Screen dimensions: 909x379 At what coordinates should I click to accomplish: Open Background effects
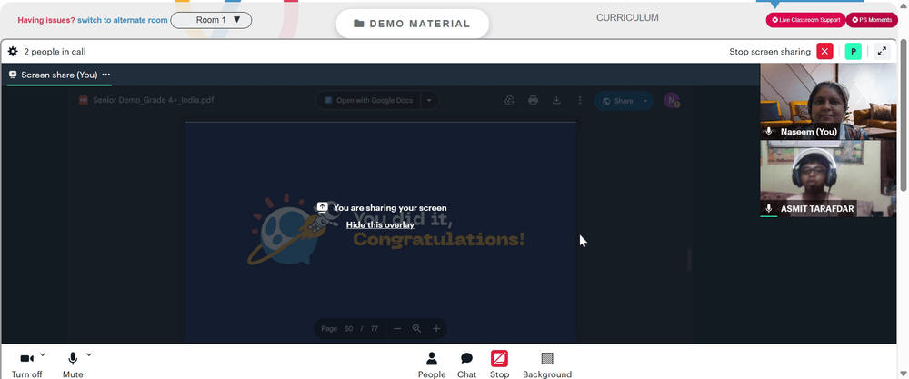coord(547,365)
